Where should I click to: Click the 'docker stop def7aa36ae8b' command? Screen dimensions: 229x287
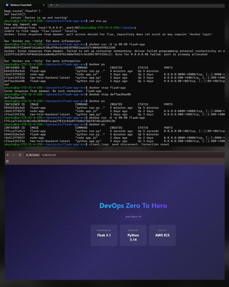pyautogui.click(x=110, y=94)
